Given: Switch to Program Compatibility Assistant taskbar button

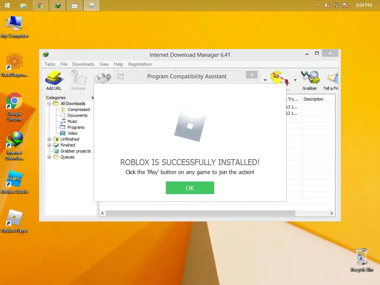Looking at the screenshot, I should (x=74, y=6).
